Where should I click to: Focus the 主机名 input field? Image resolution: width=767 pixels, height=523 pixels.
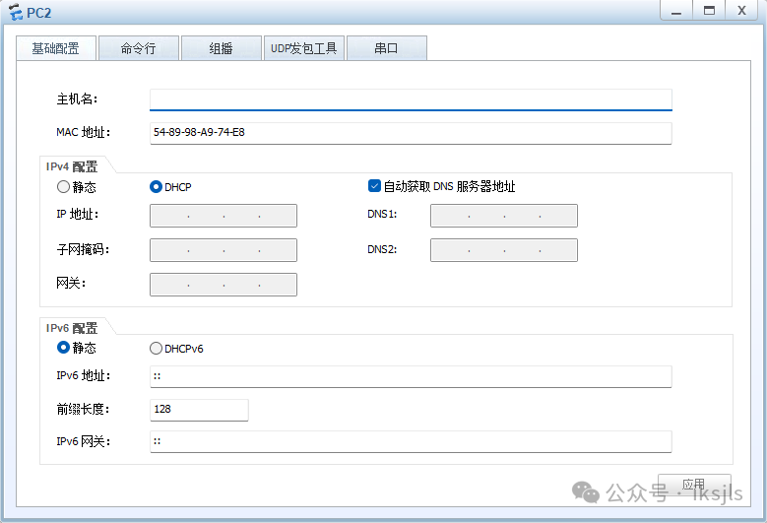411,99
